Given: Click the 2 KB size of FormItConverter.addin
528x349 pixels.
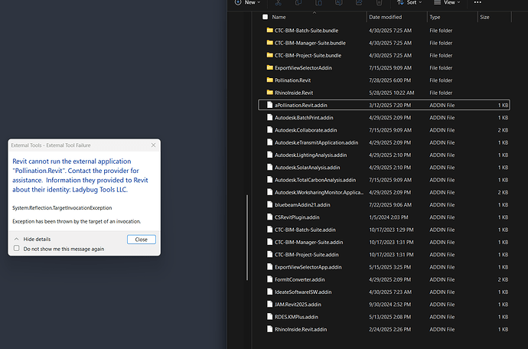Looking at the screenshot, I should (503, 279).
